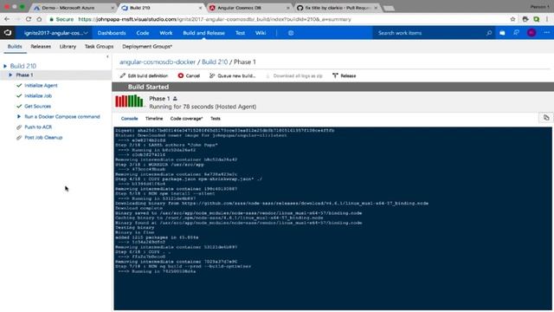Open the Build and Release hub
Image resolution: width=554 pixels, height=312 pixels.
204,33
